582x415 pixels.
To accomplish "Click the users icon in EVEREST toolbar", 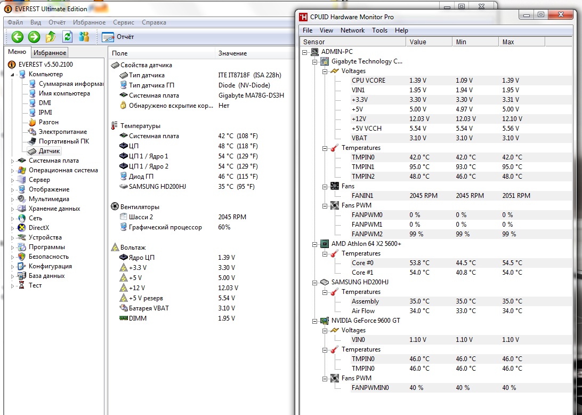I will point(84,37).
